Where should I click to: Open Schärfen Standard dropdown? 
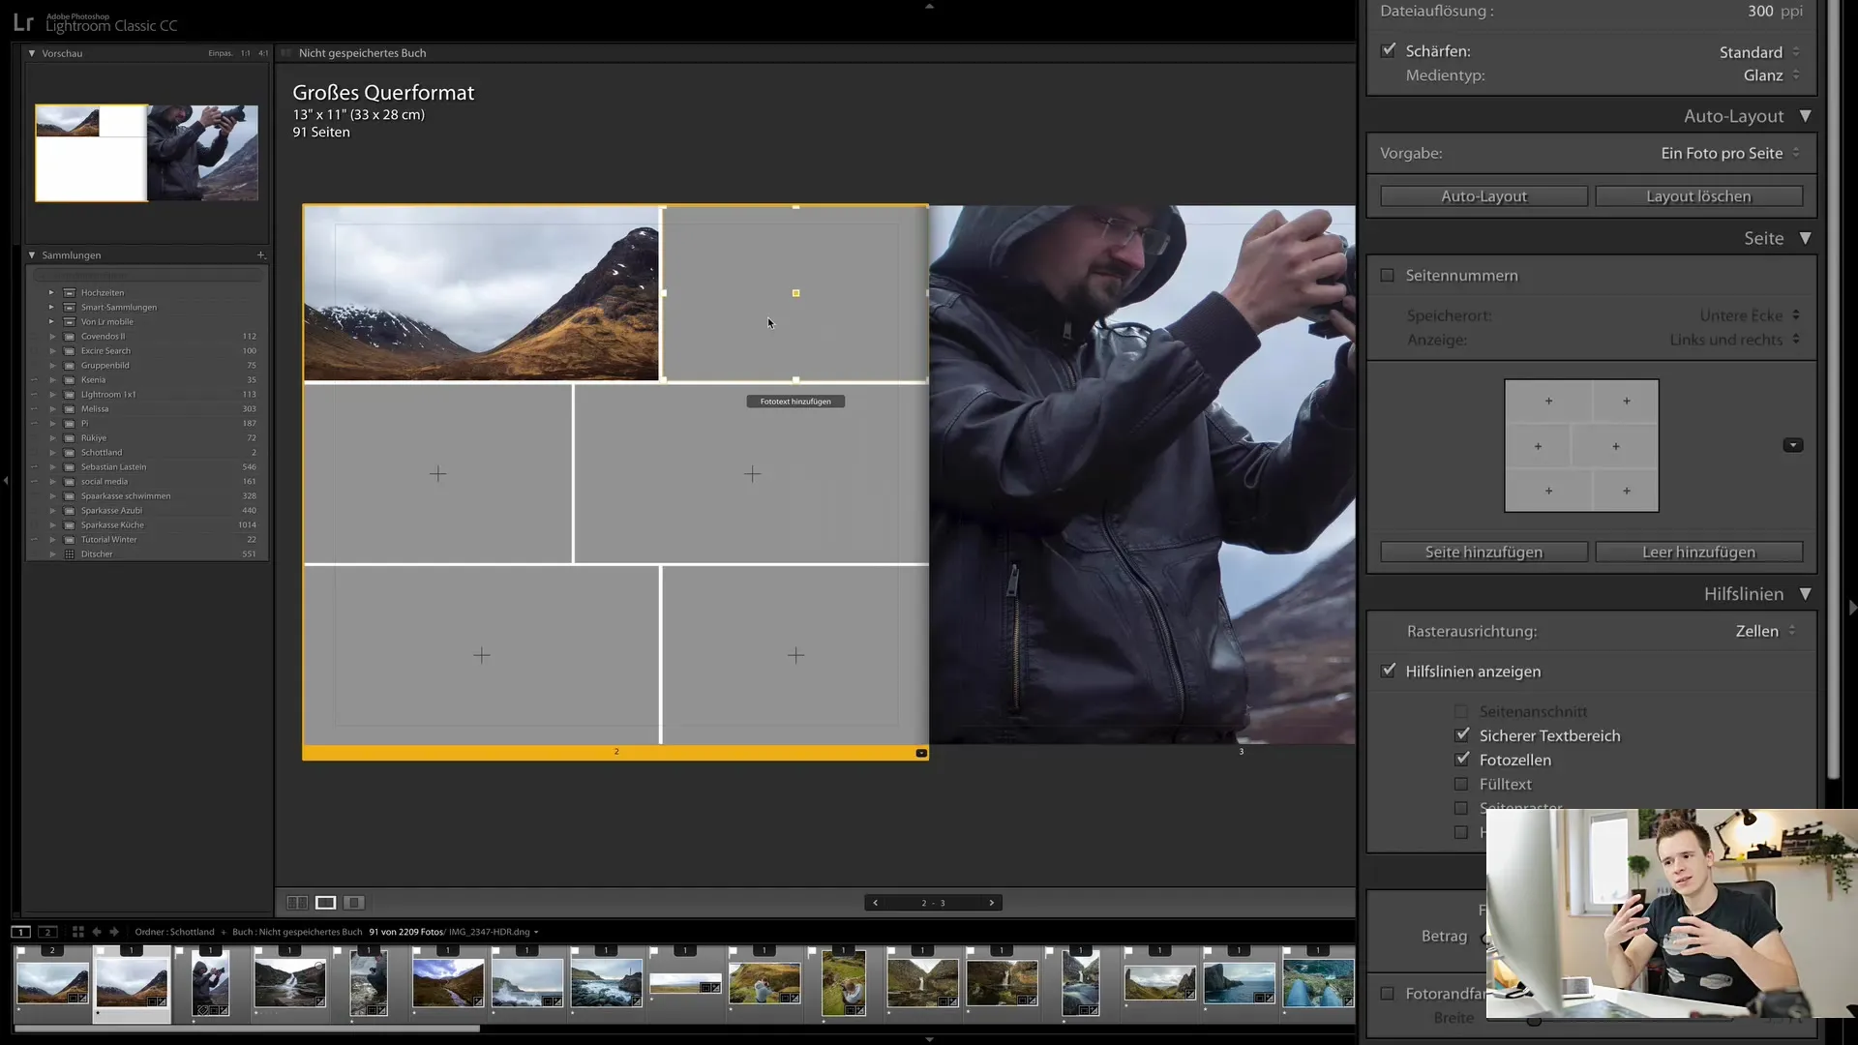click(x=1759, y=51)
